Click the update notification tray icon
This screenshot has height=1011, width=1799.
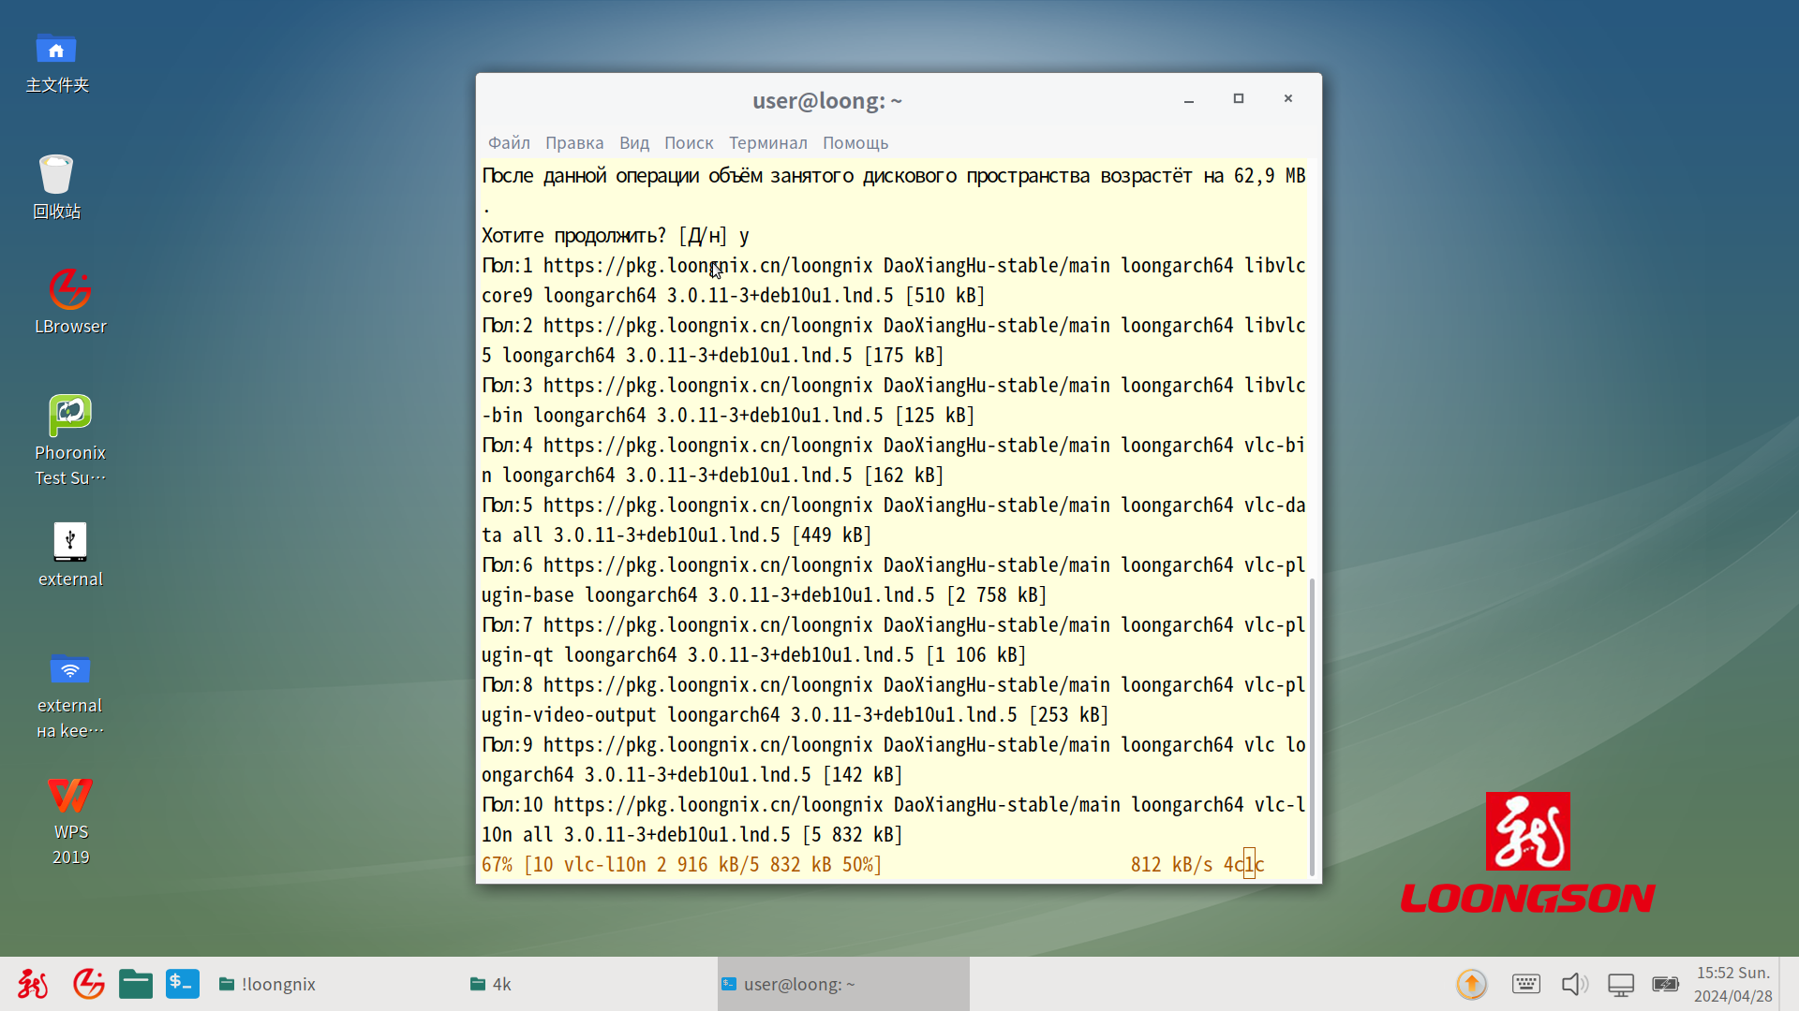point(1471,984)
